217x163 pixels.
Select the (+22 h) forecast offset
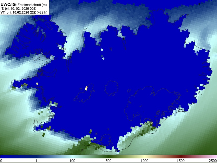[x=42, y=12]
